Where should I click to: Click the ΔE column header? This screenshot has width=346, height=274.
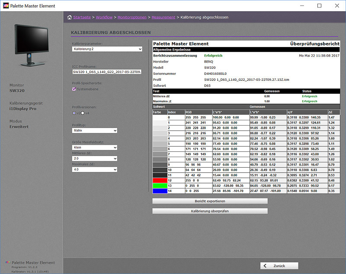click(334, 112)
